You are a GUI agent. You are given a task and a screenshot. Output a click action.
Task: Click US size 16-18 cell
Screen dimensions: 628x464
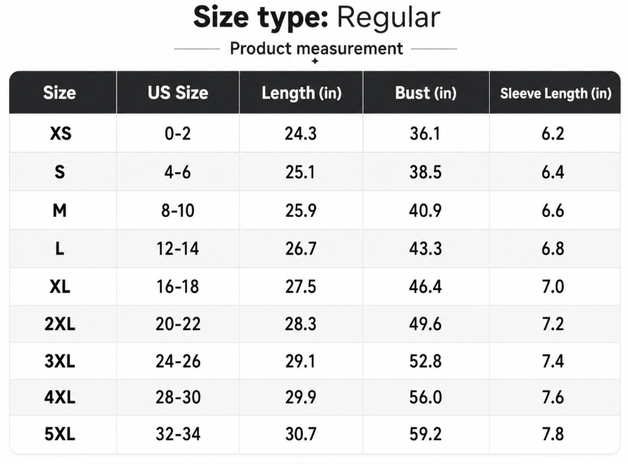[178, 287]
